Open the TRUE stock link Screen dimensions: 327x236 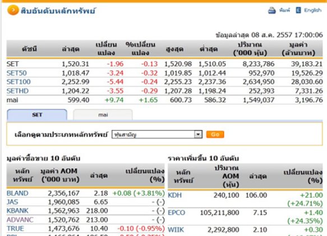click(15, 229)
